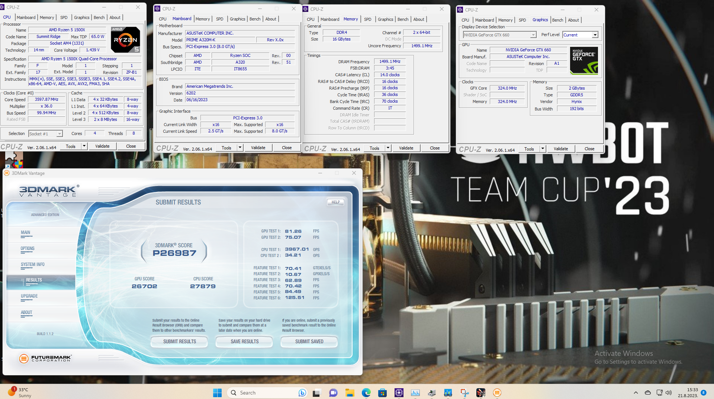Open the weather widget showing 33°C
This screenshot has width=714, height=399.
coord(19,392)
